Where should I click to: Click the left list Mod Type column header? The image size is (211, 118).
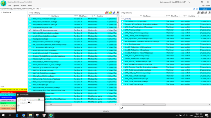(x=83, y=16)
